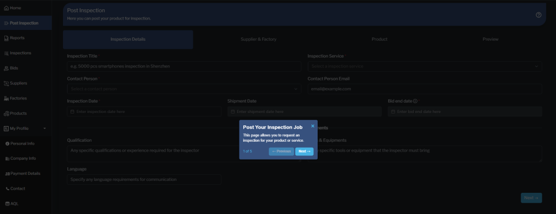
Task: Click the Language input field
Action: [144, 180]
